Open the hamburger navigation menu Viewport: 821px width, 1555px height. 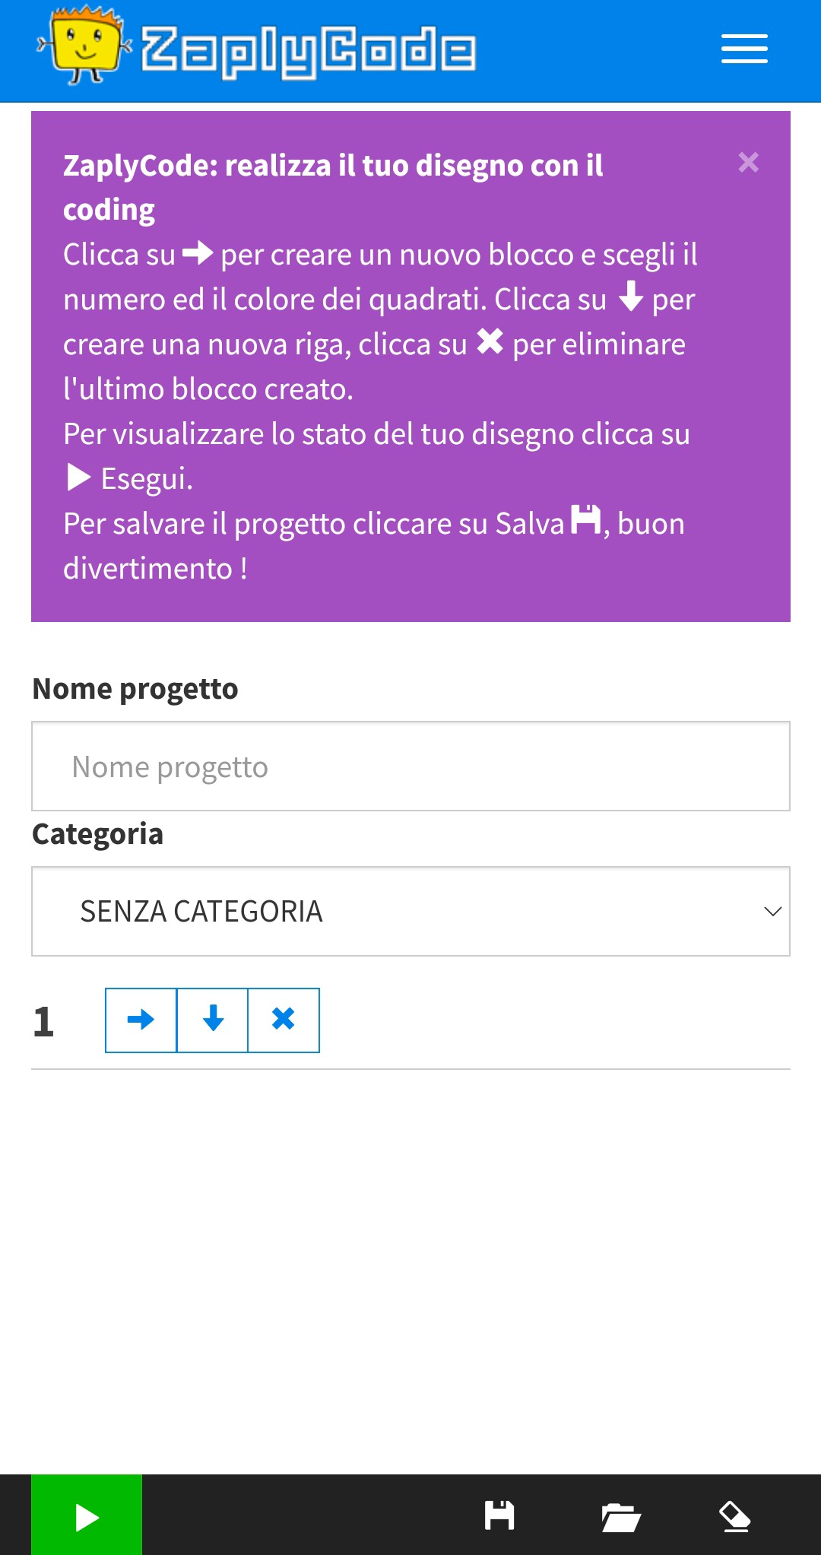point(743,49)
